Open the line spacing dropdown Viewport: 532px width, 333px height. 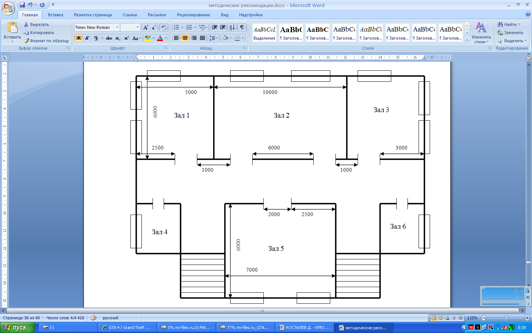pos(214,38)
